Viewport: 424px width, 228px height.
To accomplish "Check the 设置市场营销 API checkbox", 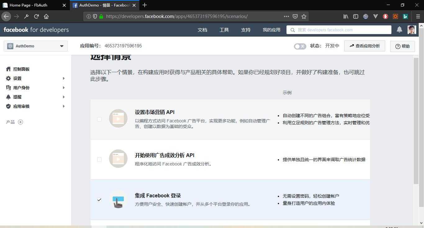I will [99, 119].
